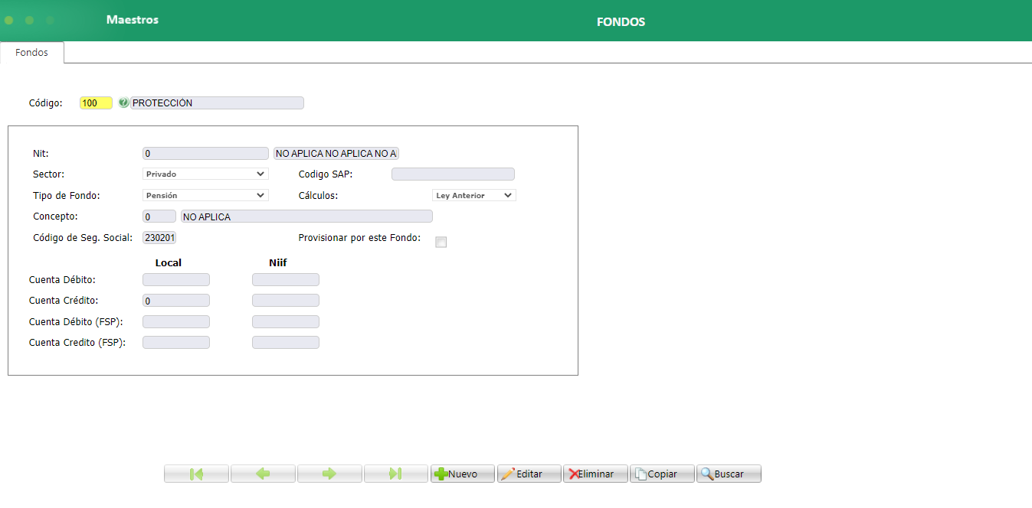Open search with Buscar button
This screenshot has width=1032, height=508.
click(729, 474)
